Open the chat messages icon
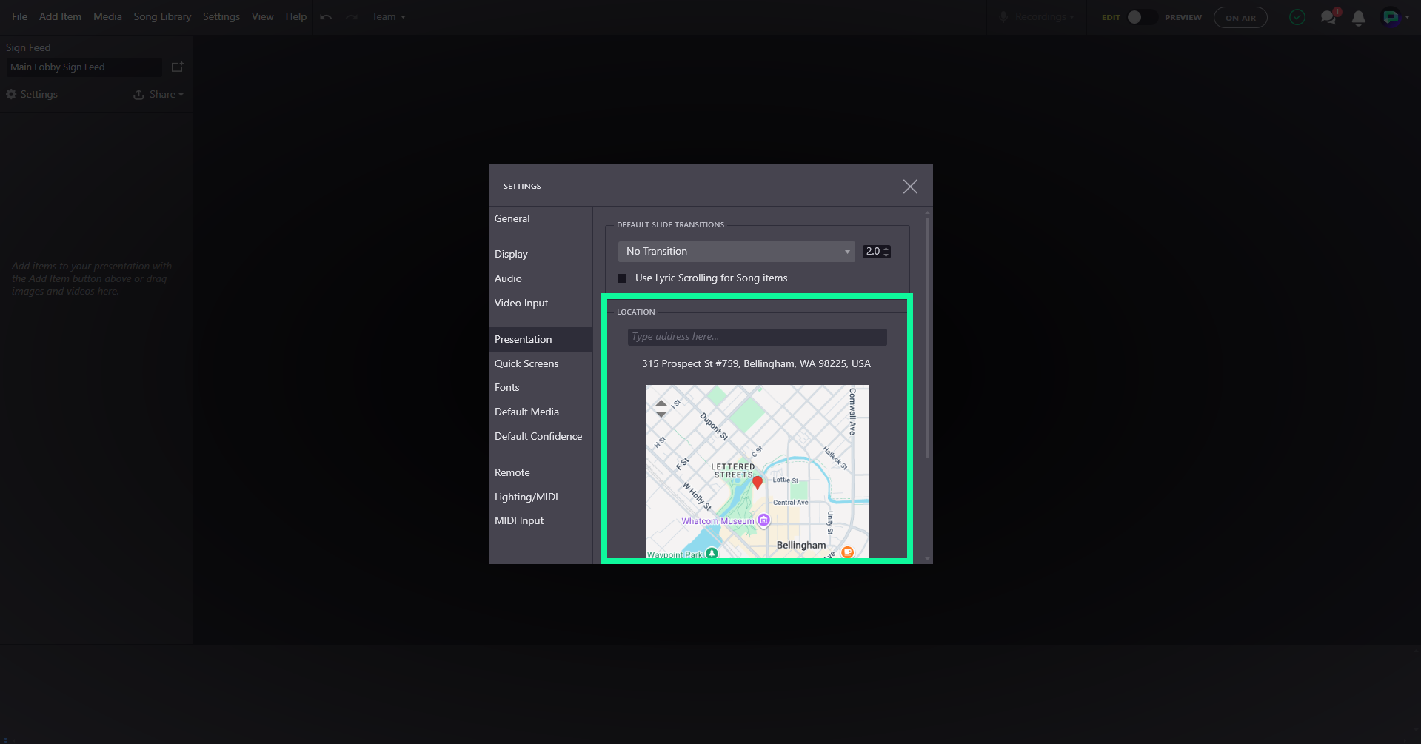The image size is (1421, 744). pos(1328,17)
